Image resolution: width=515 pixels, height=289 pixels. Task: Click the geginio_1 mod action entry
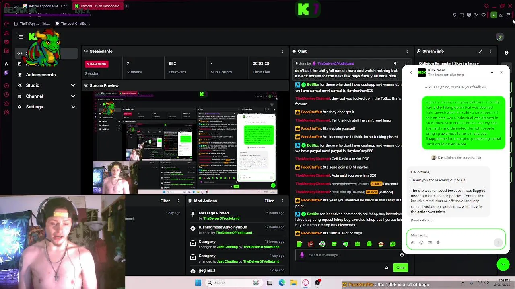click(x=237, y=271)
